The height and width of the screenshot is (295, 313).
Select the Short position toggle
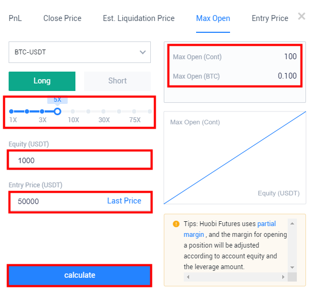117,81
